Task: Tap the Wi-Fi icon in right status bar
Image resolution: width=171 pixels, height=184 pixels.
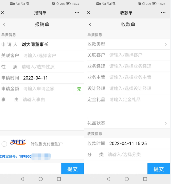Action: pos(114,4)
